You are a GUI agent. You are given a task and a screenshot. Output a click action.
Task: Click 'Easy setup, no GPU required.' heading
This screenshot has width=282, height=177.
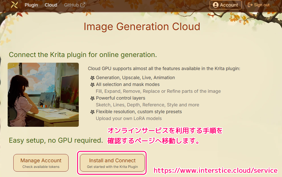(x=56, y=140)
